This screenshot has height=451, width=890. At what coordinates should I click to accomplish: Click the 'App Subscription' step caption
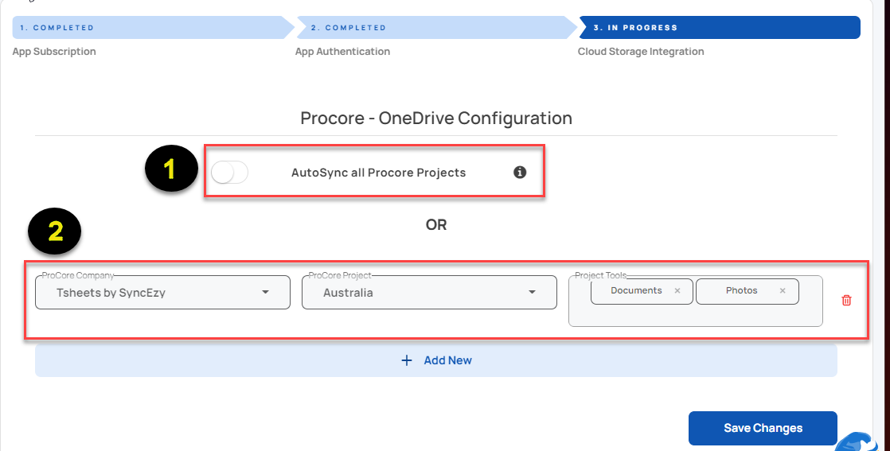[x=54, y=52]
